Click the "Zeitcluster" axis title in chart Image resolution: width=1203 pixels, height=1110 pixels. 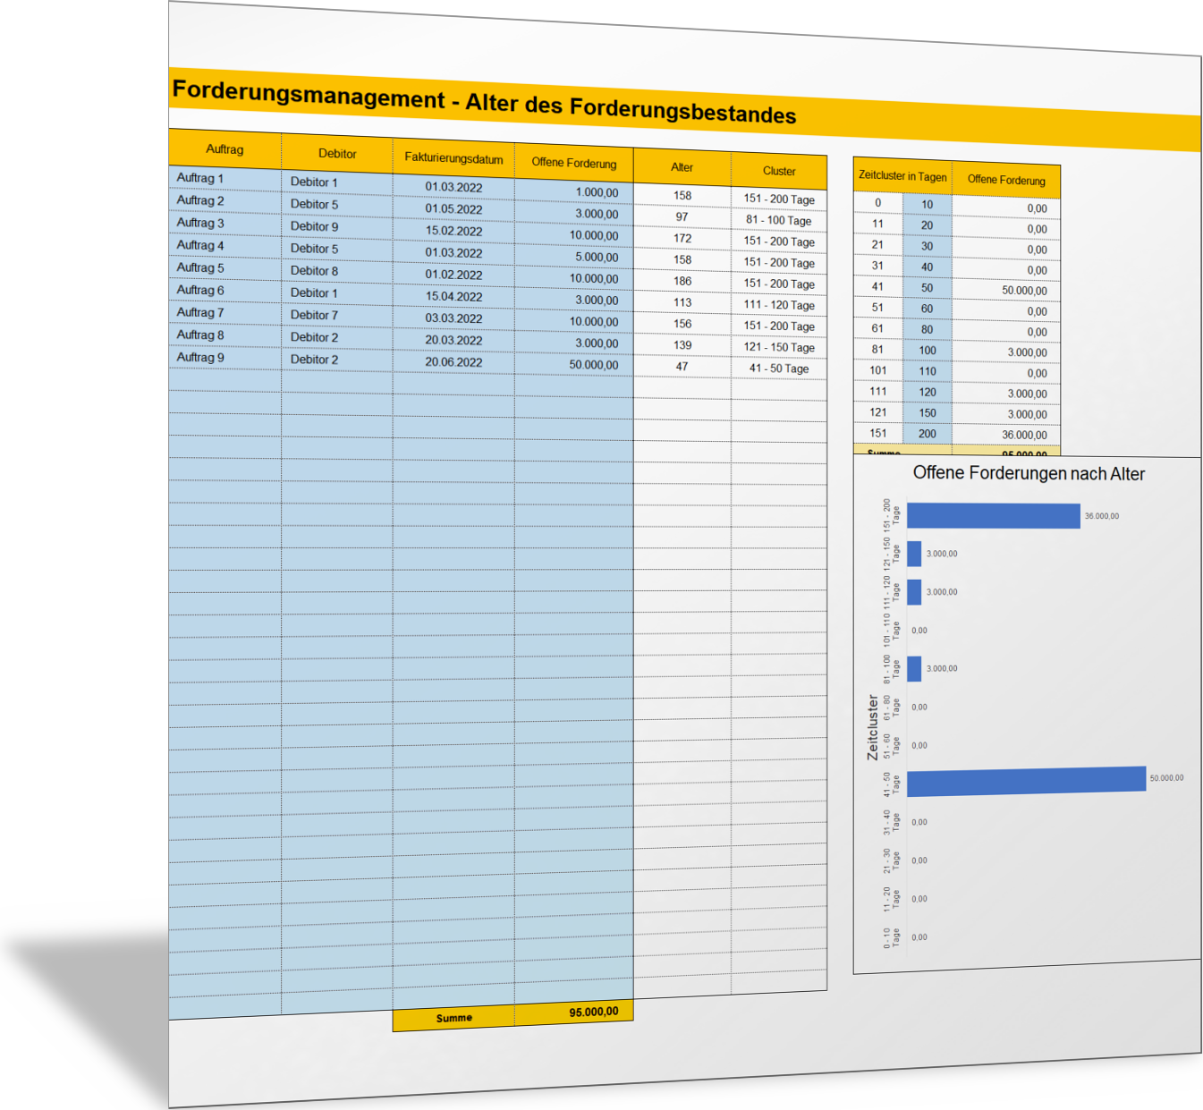pos(873,727)
